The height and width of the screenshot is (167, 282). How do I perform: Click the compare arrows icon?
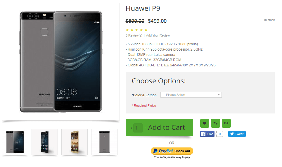[215, 123]
